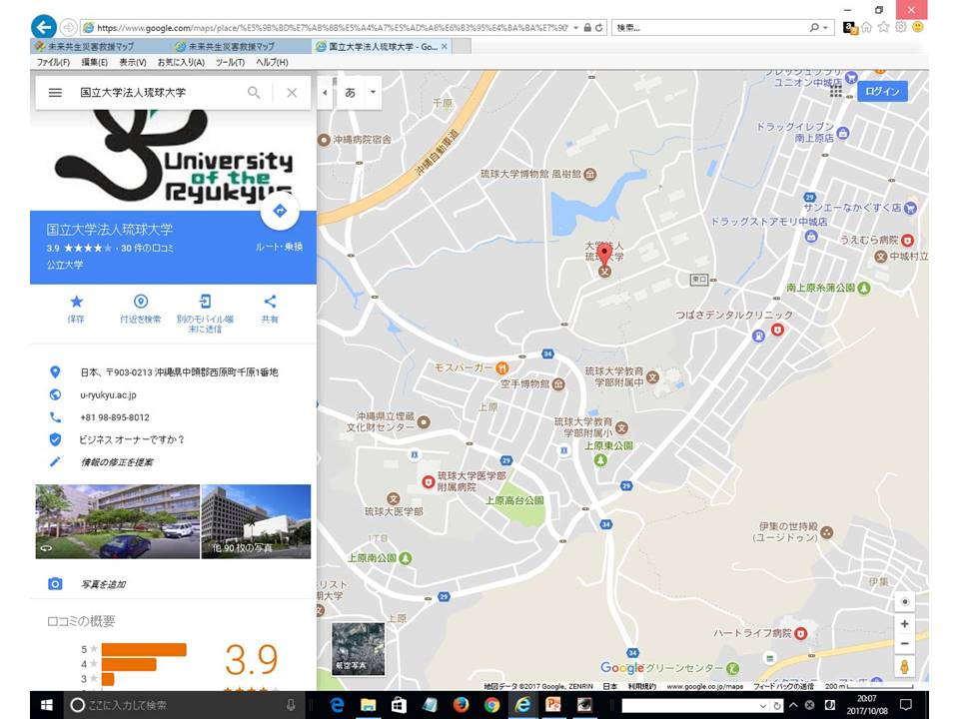Open the Favorites star in browser toolbar

tap(883, 28)
